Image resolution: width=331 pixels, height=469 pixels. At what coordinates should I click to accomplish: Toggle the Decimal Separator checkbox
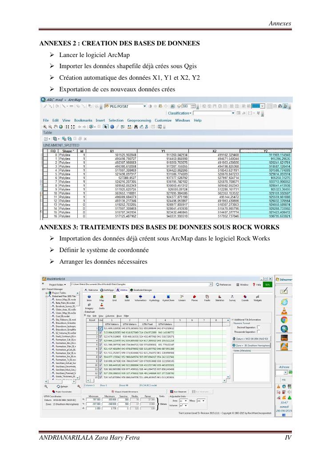tap(258, 327)
